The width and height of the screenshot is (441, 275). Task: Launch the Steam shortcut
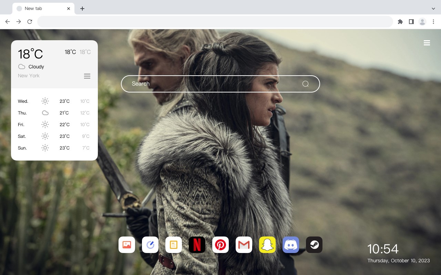tap(314, 245)
